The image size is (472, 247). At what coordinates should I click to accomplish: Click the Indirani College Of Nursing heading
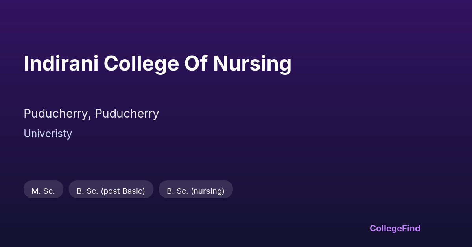pyautogui.click(x=157, y=64)
